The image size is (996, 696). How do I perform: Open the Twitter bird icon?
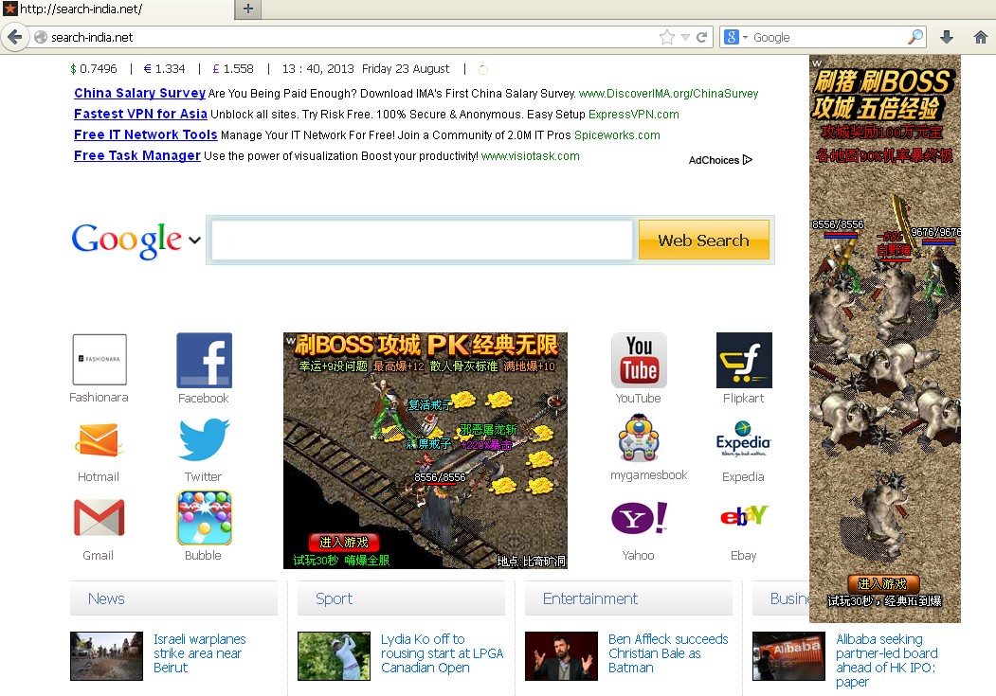click(204, 439)
